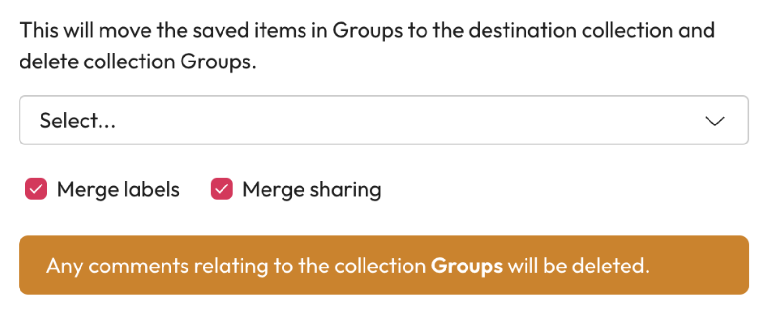Click the middle of the Select combo box
The image size is (770, 309).
click(x=384, y=120)
